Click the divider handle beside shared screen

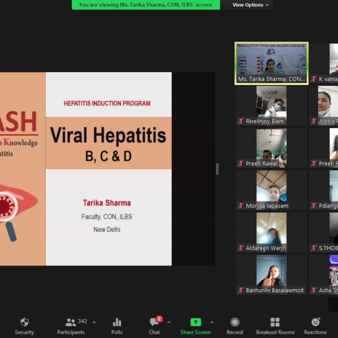tap(217, 169)
